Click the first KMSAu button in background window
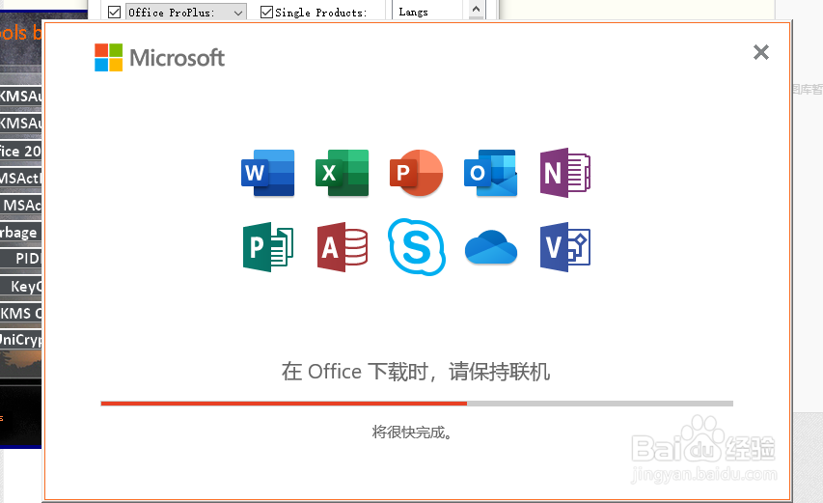 point(21,97)
